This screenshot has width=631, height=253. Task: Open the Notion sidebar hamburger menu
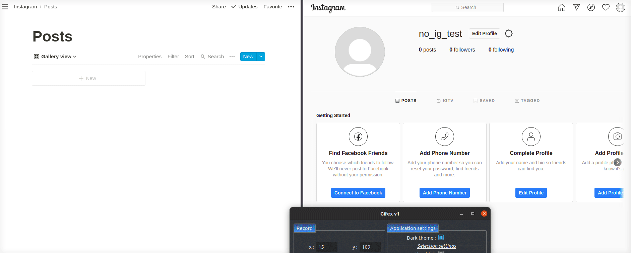5,7
